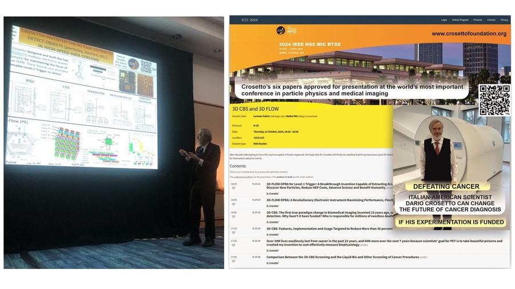Image resolution: width=515 pixels, height=289 pixels.
Task: Click the heart icon for the 16:20 talk
Action: [x=233, y=188]
